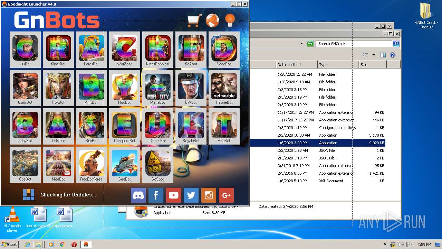Select the JSON File dated 2/2/2020 1:23 AM

[317, 150]
